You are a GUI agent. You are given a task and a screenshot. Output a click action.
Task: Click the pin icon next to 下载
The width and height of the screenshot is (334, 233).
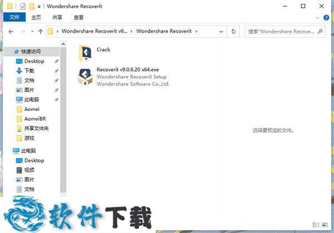[x=56, y=71]
